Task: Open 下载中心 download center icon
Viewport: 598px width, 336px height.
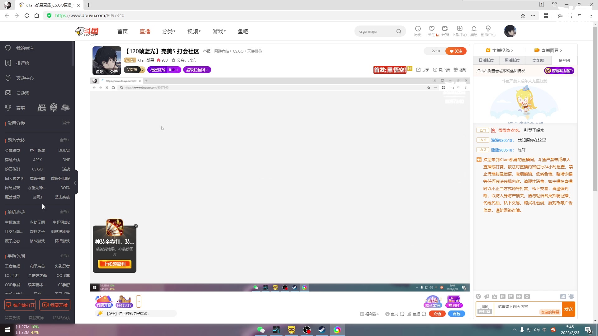Action: (459, 31)
